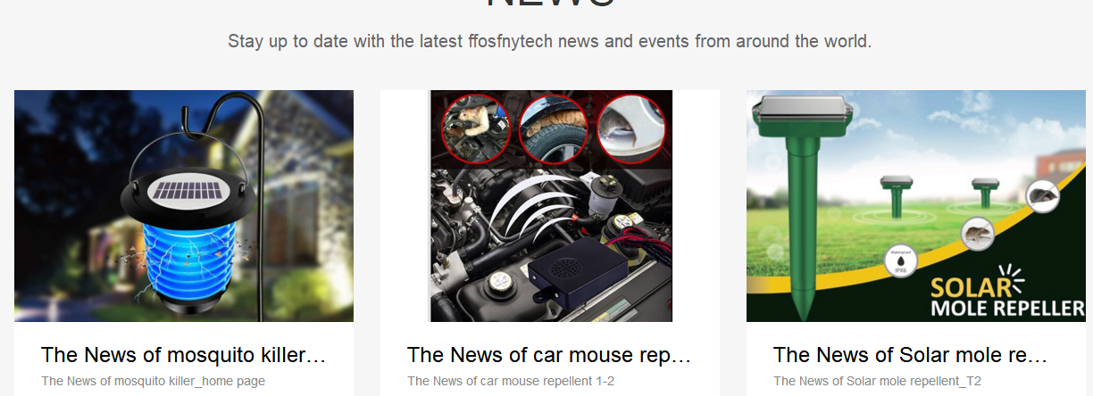Click the "SOLAR MOLE REPELLER" logo text
The height and width of the screenshot is (396, 1093).
pyautogui.click(x=1007, y=297)
